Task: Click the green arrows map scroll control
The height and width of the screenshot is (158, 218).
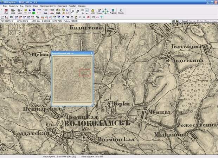Action: pos(105,11)
